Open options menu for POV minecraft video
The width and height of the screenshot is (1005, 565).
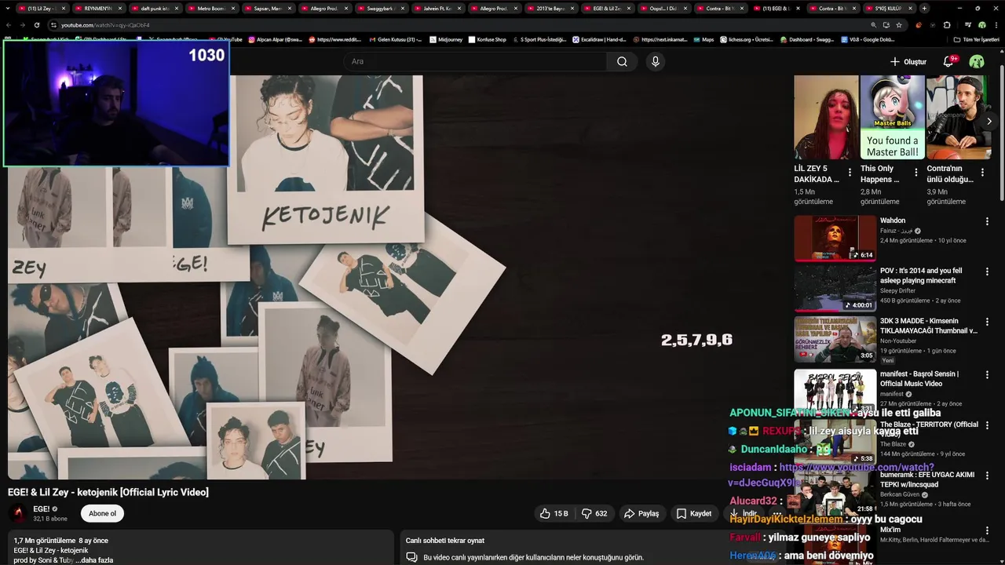[x=987, y=272]
